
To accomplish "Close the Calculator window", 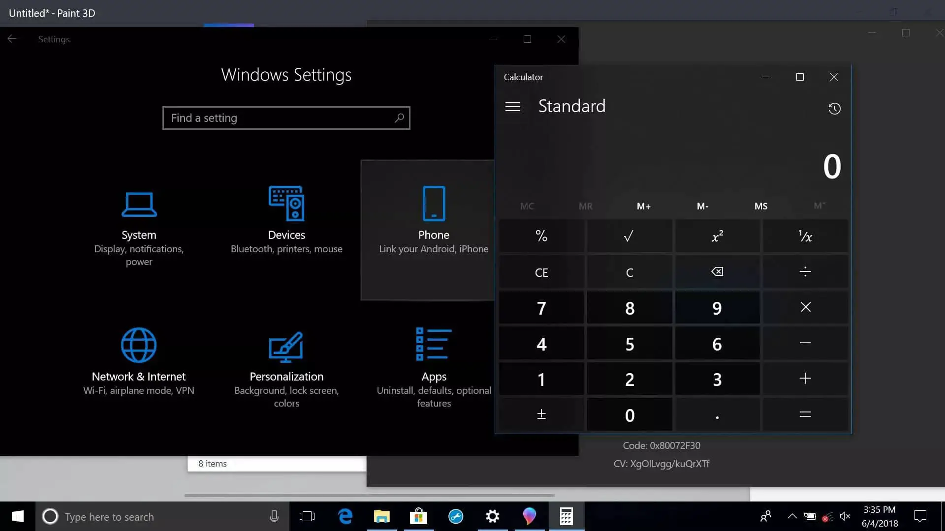I will coord(834,77).
